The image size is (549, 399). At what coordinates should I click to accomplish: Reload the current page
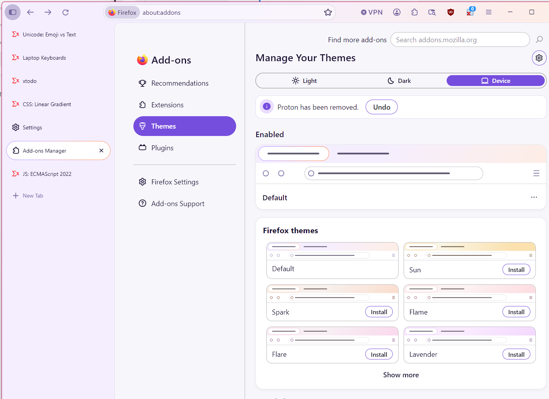tap(66, 12)
